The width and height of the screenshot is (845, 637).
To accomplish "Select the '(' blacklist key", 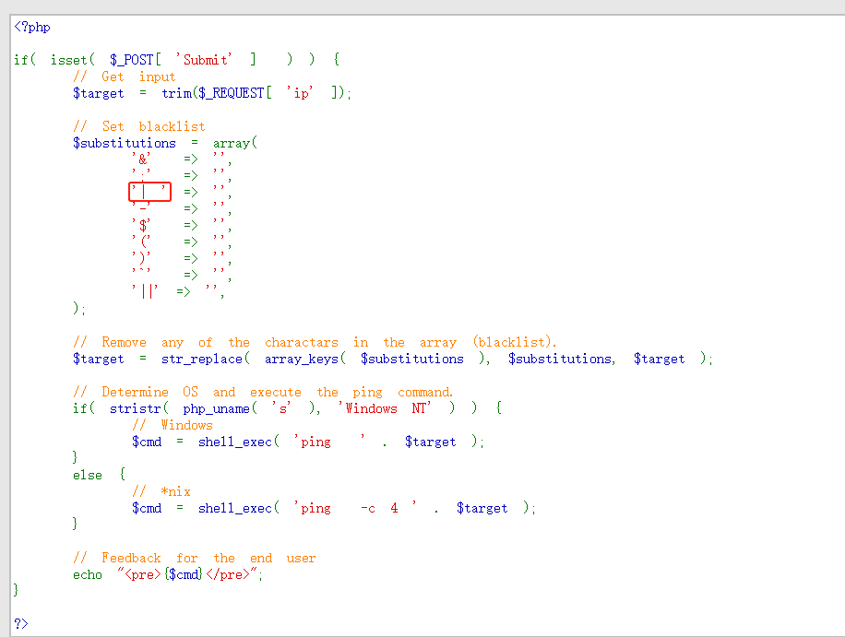I will pos(142,242).
